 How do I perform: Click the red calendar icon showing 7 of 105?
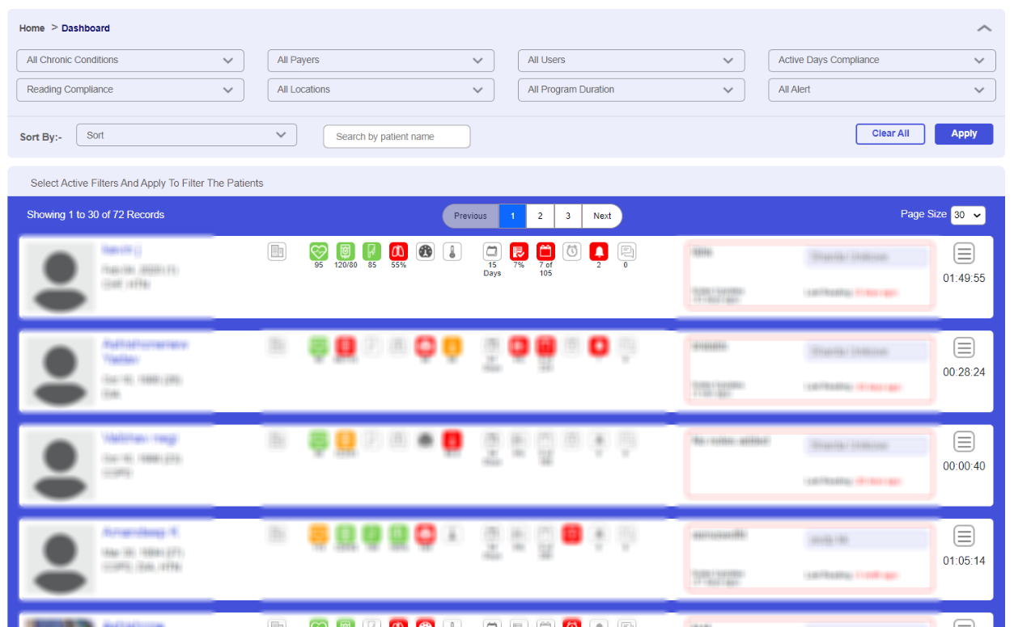pyautogui.click(x=545, y=251)
